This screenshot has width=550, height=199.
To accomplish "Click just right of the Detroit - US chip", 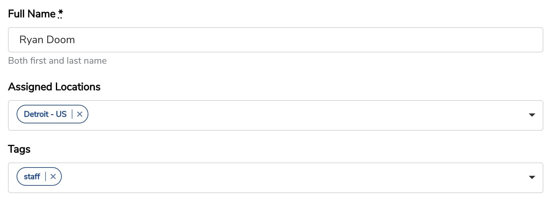I will point(98,114).
